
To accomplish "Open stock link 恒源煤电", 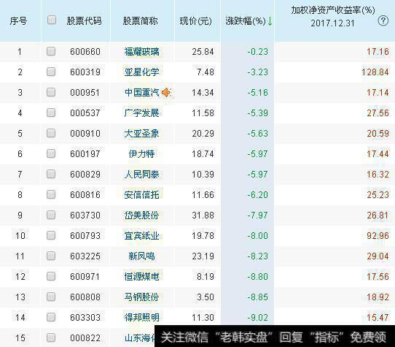I will click(x=142, y=277).
